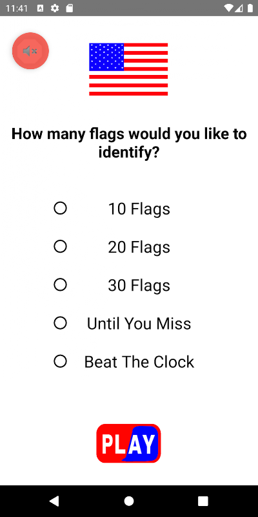Tap the 10 Flags text label
Screen dimensions: 258x517
[139, 209]
